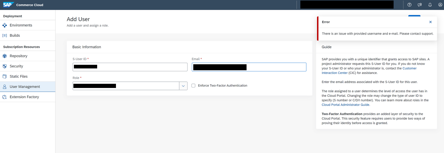Click the Builds sidebar icon
444x153 pixels.
[5, 35]
